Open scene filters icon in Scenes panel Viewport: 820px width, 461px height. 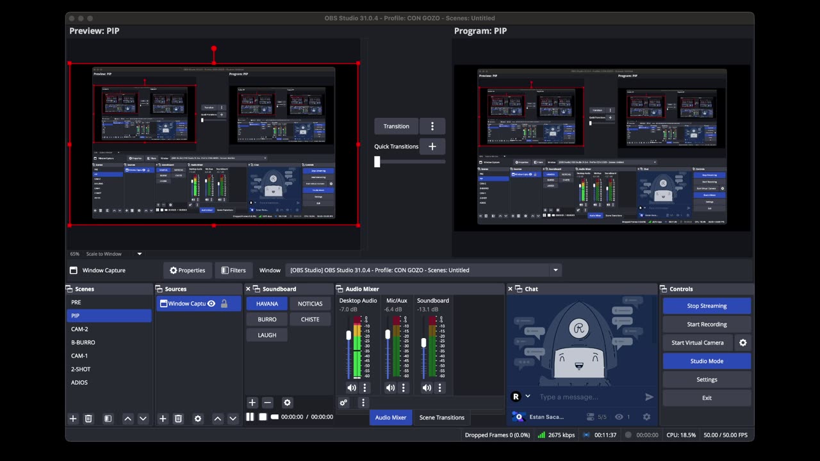click(108, 419)
